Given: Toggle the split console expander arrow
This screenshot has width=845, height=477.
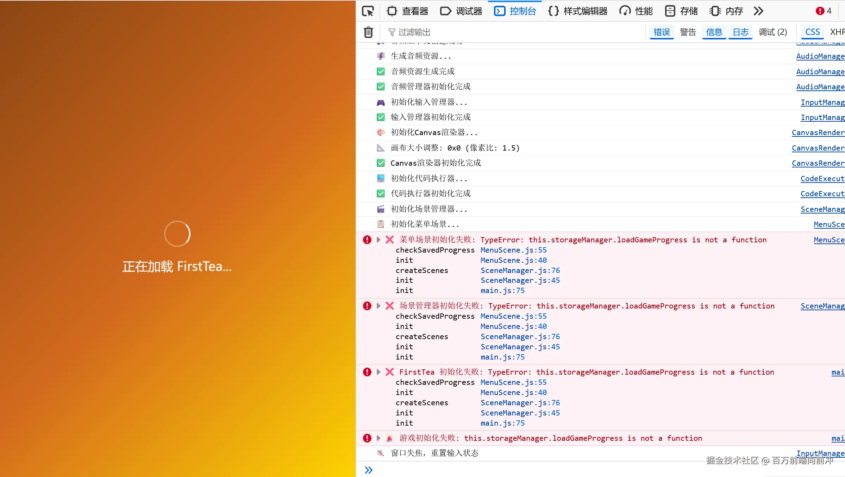Looking at the screenshot, I should tap(369, 470).
